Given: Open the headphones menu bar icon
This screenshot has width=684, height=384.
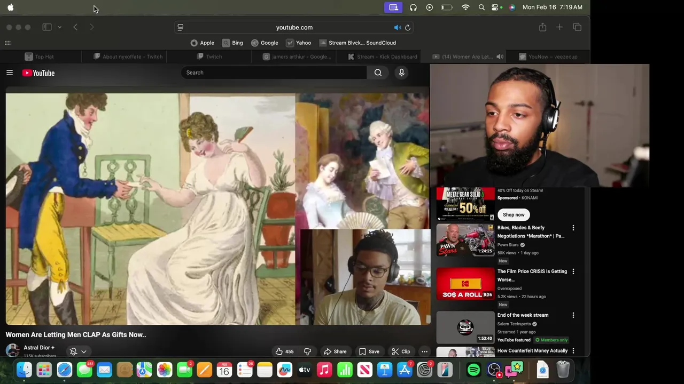Looking at the screenshot, I should pos(413,7).
